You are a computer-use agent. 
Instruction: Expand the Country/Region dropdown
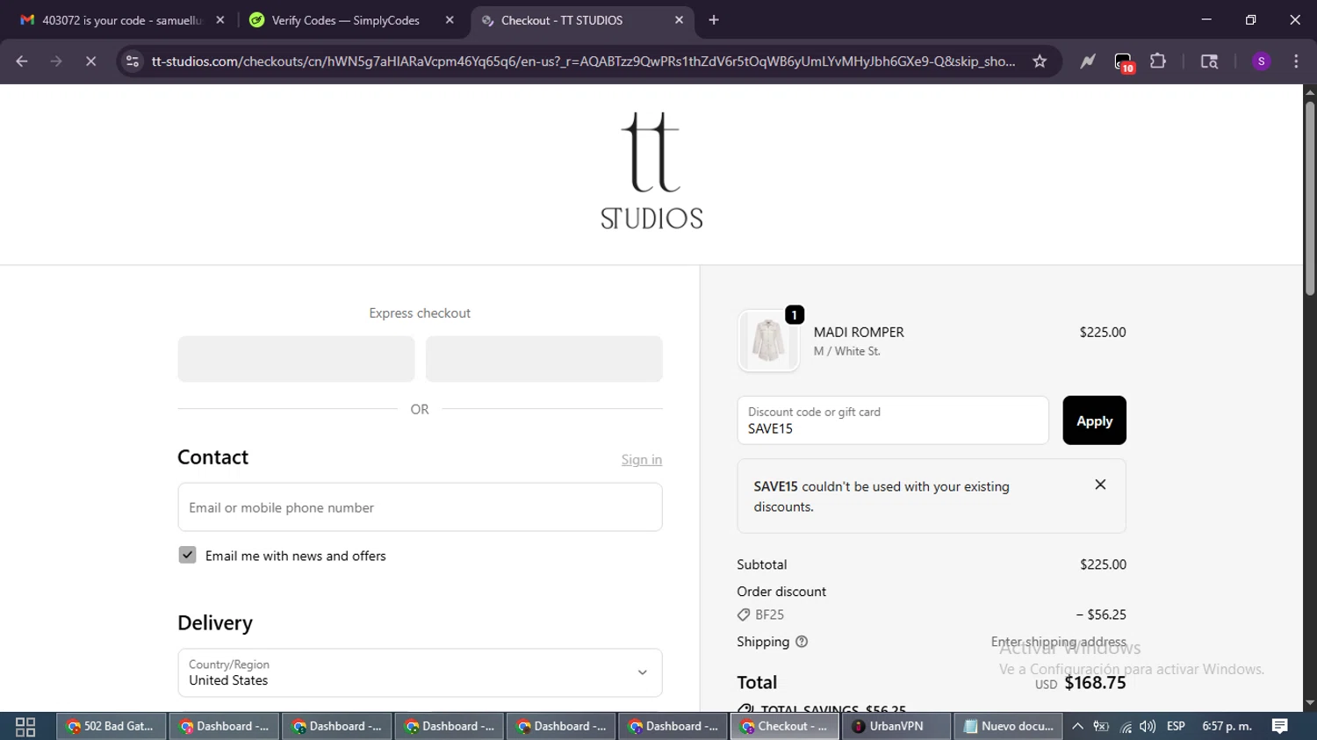pos(420,672)
